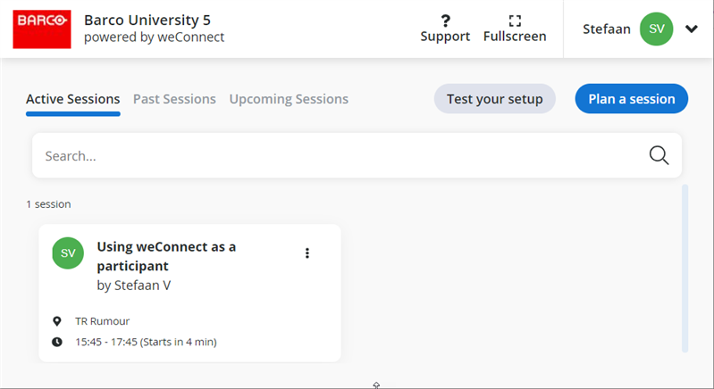
Task: Focus the Search input field
Action: point(340,155)
